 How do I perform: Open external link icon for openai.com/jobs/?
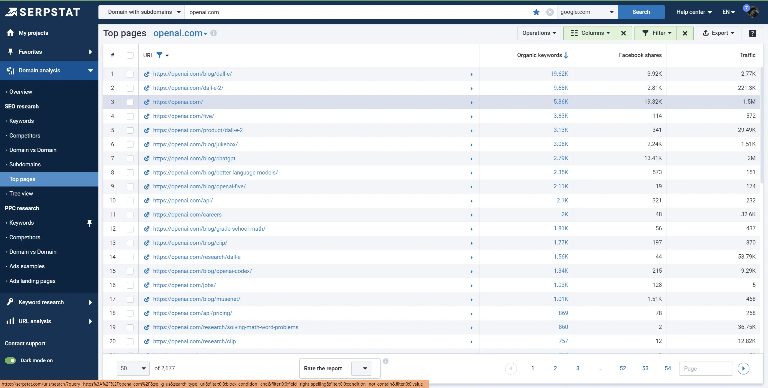(147, 285)
